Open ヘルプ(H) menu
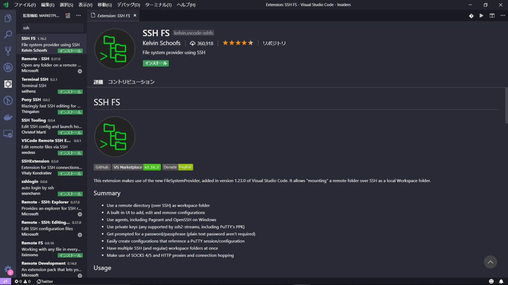The width and height of the screenshot is (508, 285). click(186, 5)
